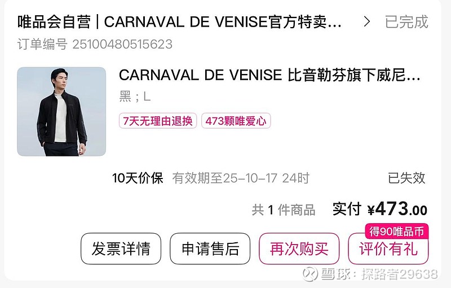
Task: Tap the 得90唯品币 badge
Action: point(397,231)
